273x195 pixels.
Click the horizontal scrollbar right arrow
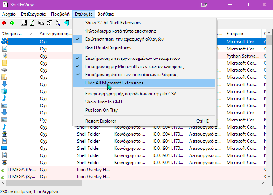coord(263,183)
